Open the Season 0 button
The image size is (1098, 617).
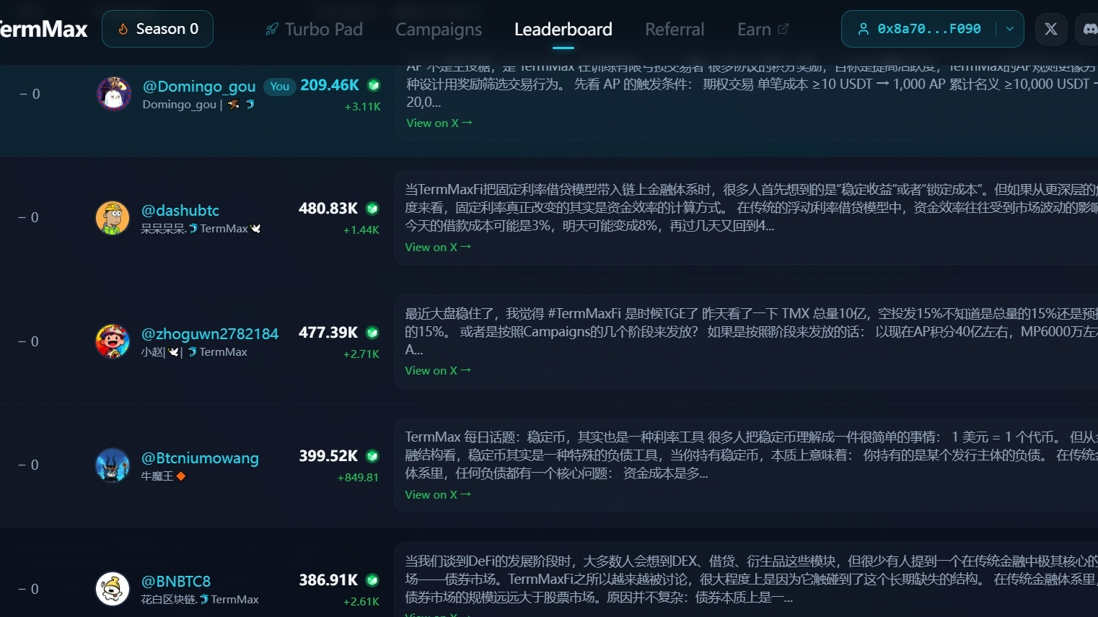(157, 29)
